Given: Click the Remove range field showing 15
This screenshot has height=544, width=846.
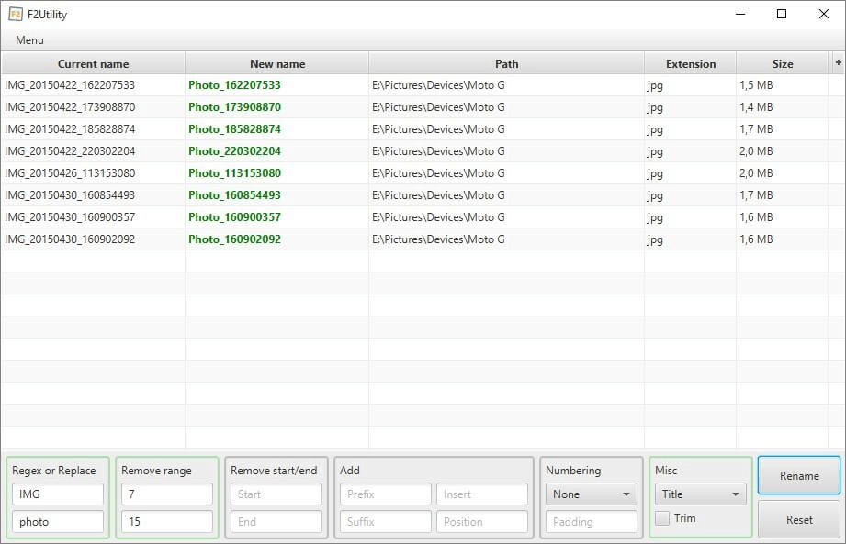Looking at the screenshot, I should 166,522.
